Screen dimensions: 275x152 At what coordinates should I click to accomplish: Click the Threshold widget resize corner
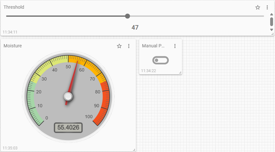coord(268,33)
